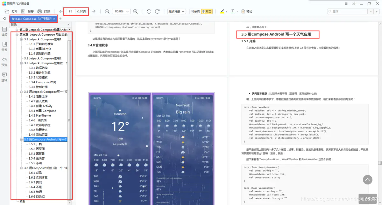Open the hamburger menu in title bar
Image resolution: width=382 pixels, height=205 pixels.
click(345, 3)
